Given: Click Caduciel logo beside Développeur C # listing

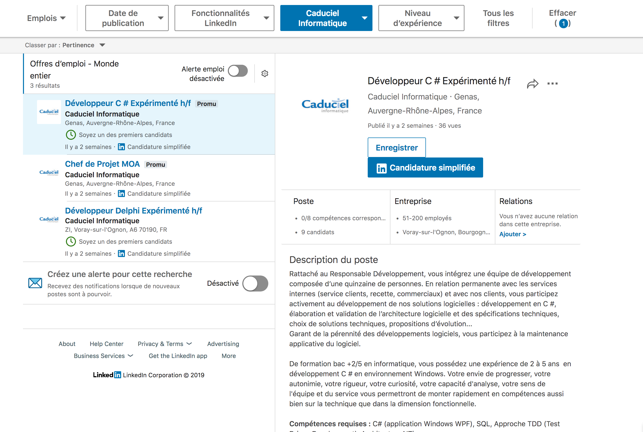Looking at the screenshot, I should click(49, 112).
